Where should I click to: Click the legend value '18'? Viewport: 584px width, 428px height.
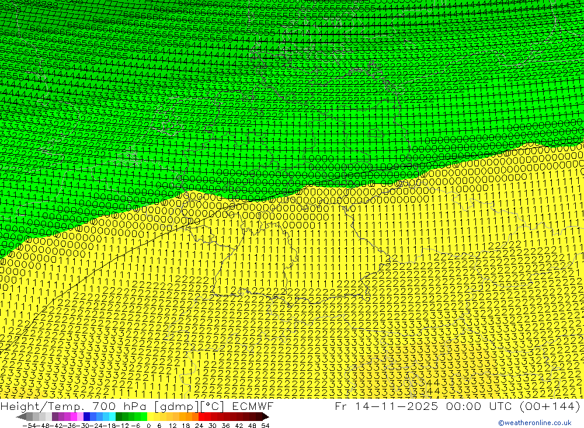click(186, 426)
